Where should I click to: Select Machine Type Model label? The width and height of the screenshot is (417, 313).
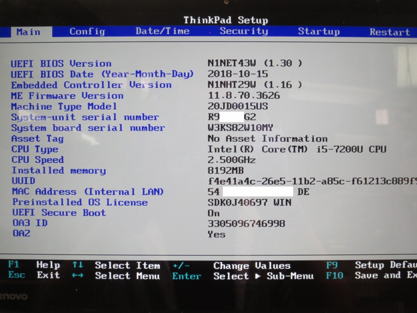point(64,106)
